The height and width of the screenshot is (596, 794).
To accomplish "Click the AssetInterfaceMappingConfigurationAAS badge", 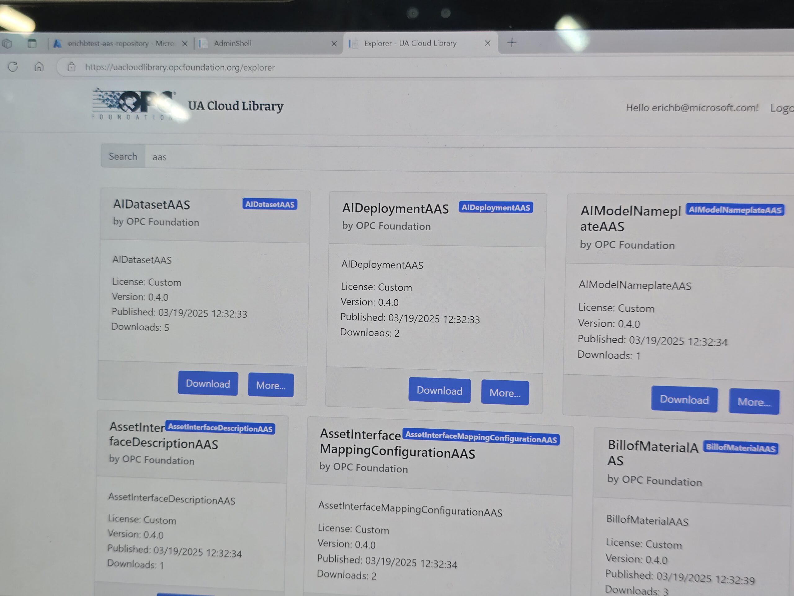I will 481,437.
